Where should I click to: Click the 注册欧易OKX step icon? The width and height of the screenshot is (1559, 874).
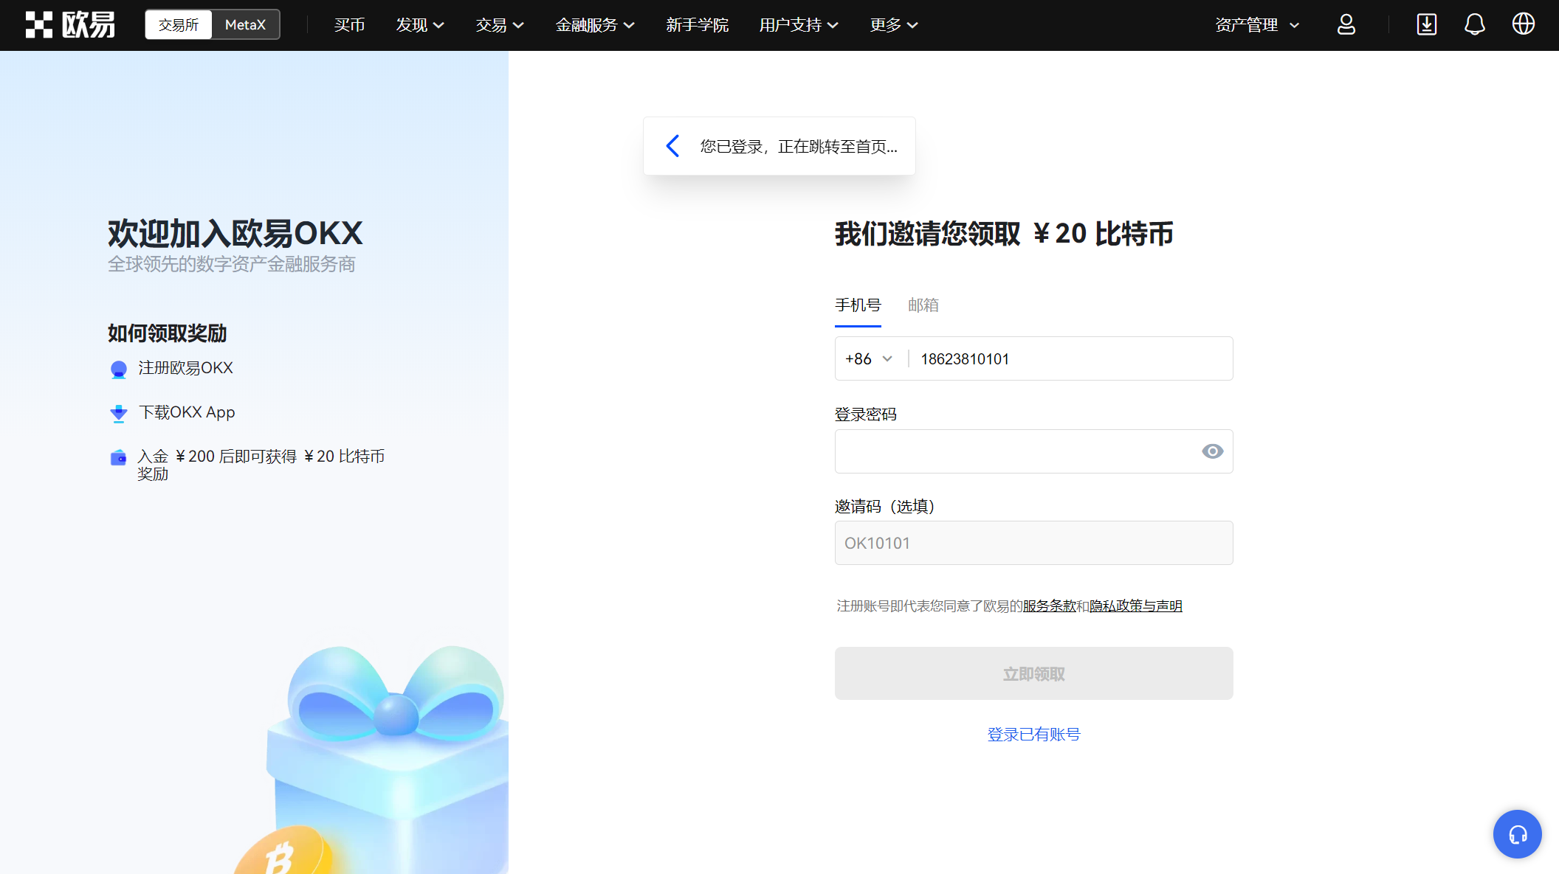[118, 369]
